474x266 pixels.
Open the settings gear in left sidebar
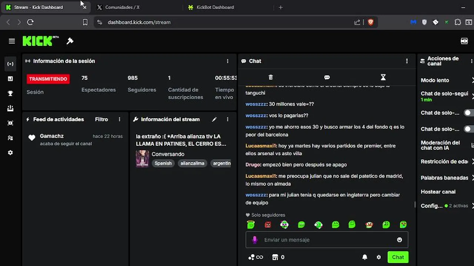coord(10,153)
